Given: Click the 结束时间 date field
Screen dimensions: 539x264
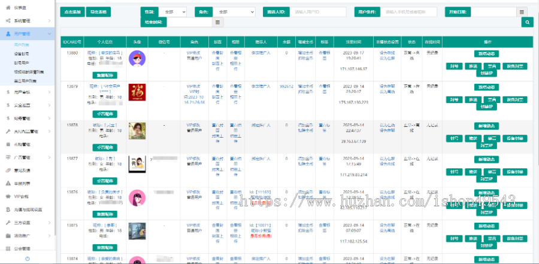Looking at the screenshot, I should pos(190,22).
